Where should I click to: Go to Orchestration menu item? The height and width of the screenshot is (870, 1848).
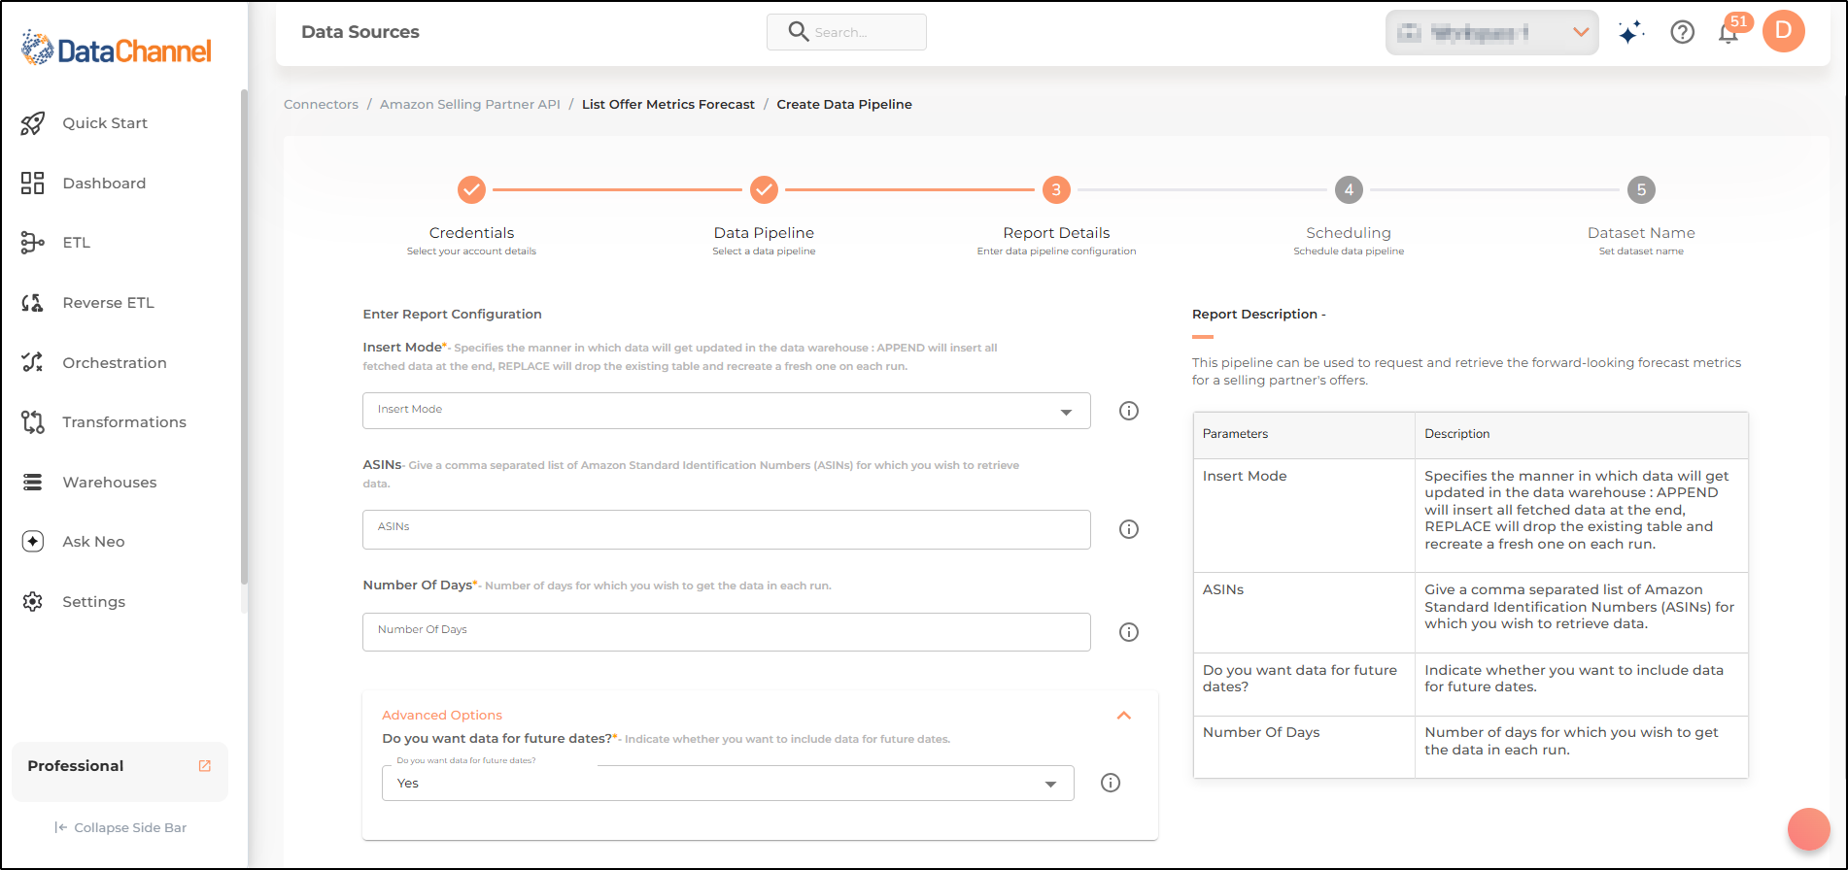[115, 363]
